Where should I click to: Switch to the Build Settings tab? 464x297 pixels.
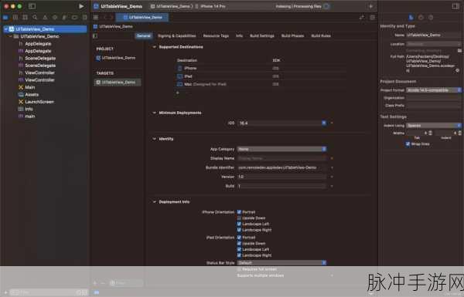tap(262, 35)
